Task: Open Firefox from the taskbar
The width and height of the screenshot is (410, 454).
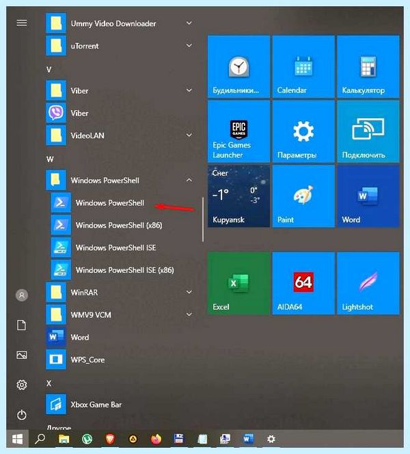Action: click(x=156, y=439)
